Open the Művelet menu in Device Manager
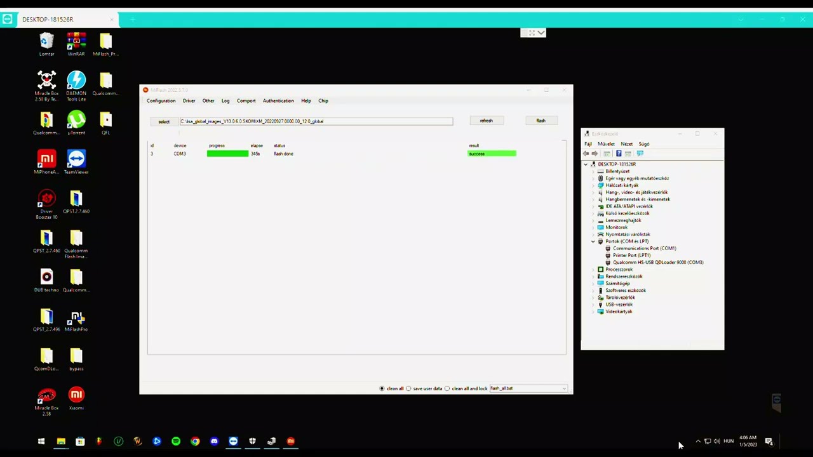Screen dimensions: 813x457 pyautogui.click(x=606, y=144)
